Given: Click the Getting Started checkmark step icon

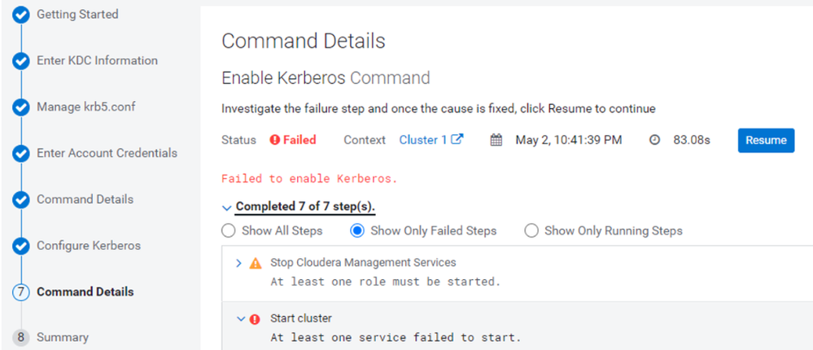Looking at the screenshot, I should pyautogui.click(x=20, y=15).
